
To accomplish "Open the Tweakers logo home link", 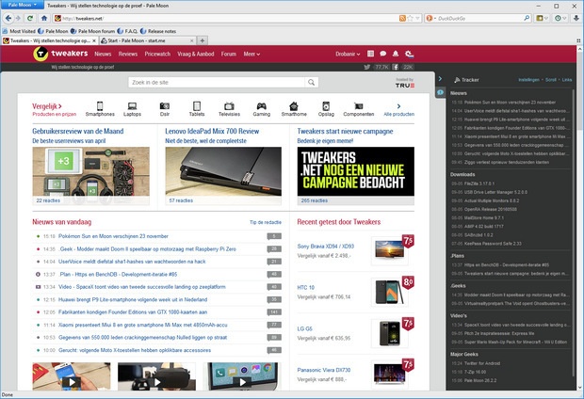I will pyautogui.click(x=60, y=54).
